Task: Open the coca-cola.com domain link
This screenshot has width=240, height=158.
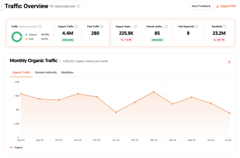Action: click(65, 6)
